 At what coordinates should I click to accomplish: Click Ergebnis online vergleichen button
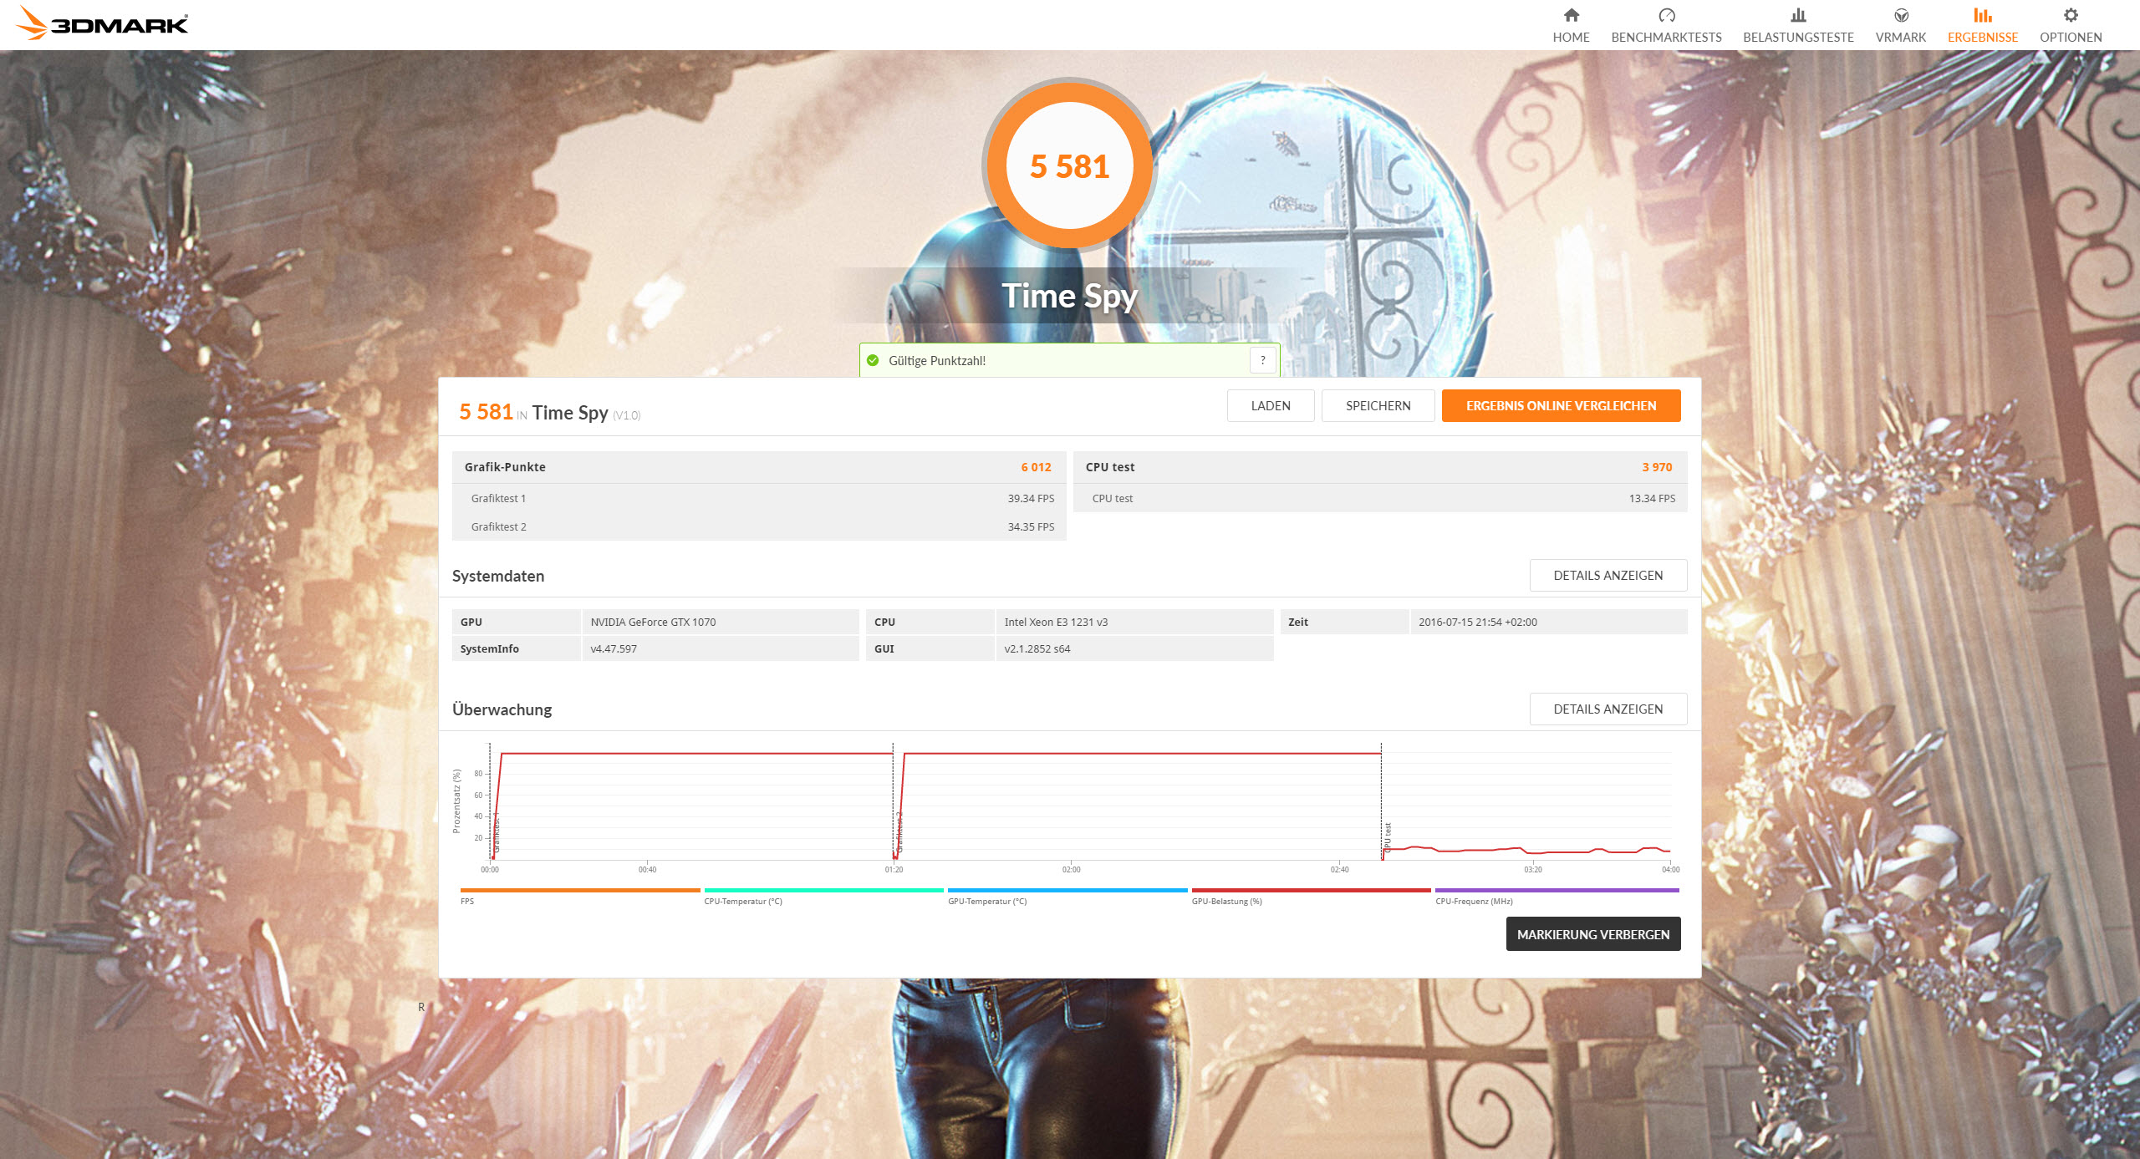click(x=1561, y=406)
